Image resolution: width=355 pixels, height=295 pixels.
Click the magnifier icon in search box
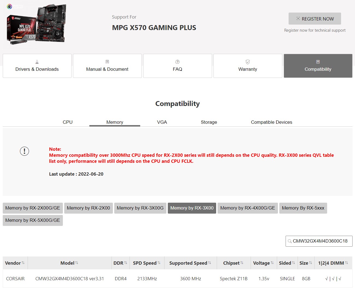[x=290, y=241]
